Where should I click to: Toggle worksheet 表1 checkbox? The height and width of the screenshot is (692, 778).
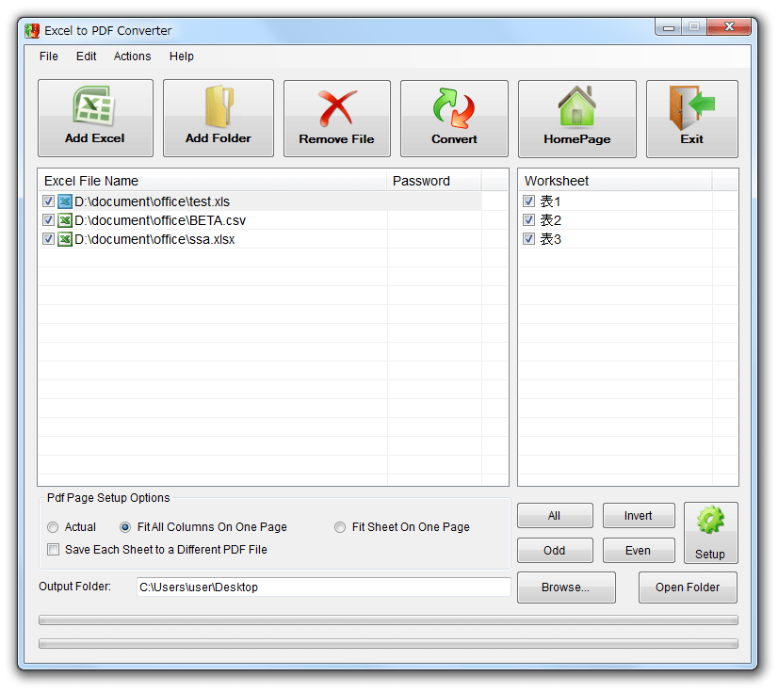pos(529,201)
